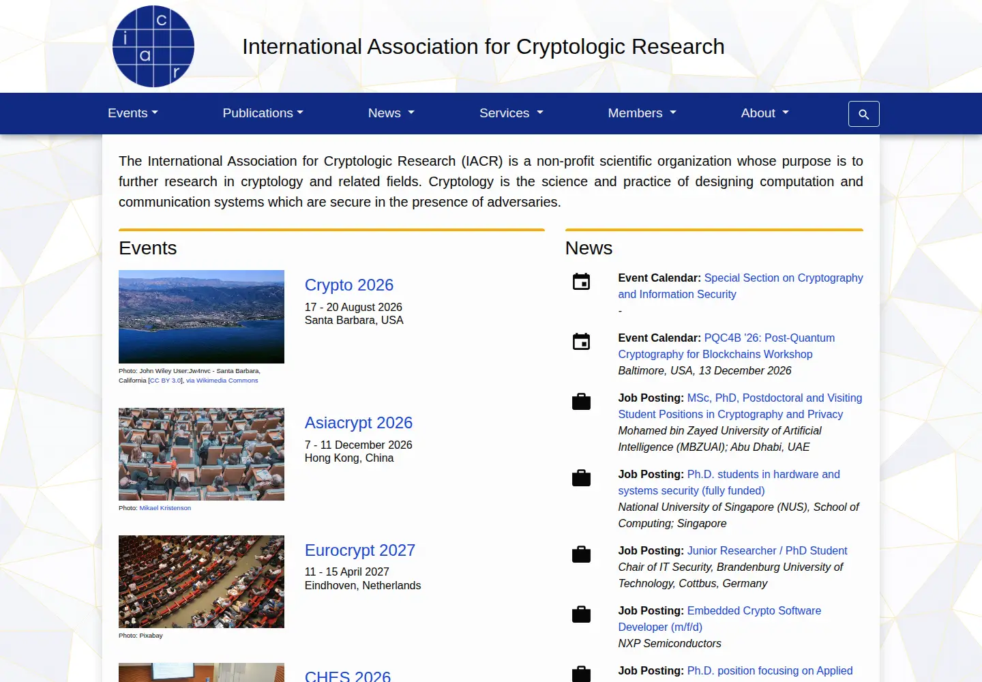The width and height of the screenshot is (982, 682).
Task: Click the IACR logo icon
Action: (x=153, y=46)
